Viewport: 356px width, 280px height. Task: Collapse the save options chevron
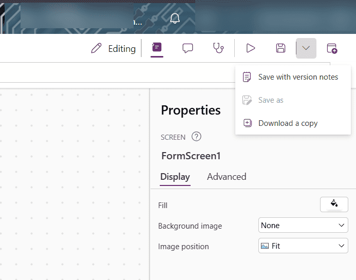pyautogui.click(x=306, y=48)
